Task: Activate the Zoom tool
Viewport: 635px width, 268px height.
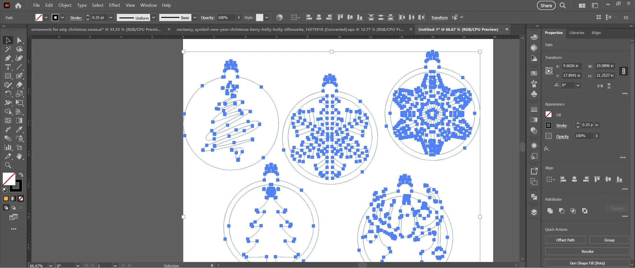Action: 8,165
